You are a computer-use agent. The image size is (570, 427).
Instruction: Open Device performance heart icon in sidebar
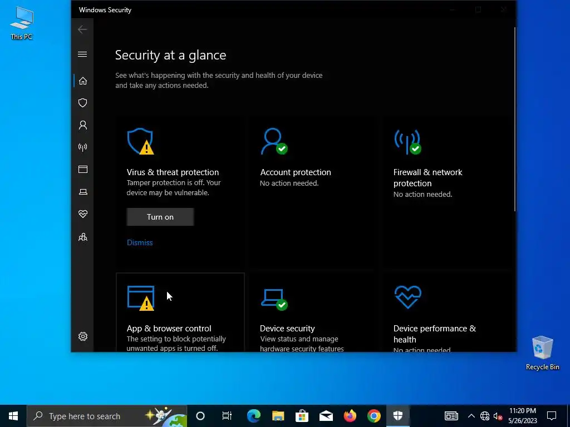pyautogui.click(x=83, y=214)
